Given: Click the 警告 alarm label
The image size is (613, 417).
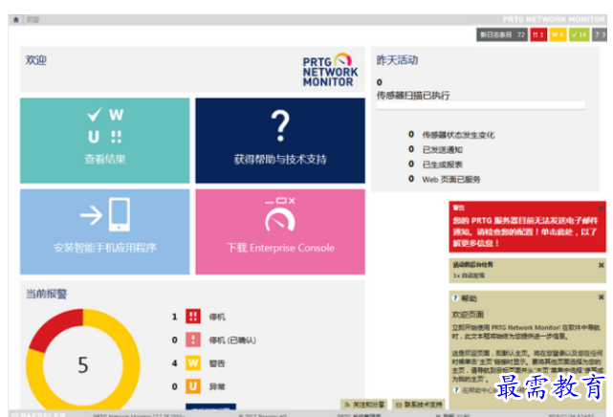Looking at the screenshot, I should pos(217,363).
